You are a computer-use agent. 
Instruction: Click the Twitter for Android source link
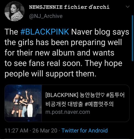[85, 130]
